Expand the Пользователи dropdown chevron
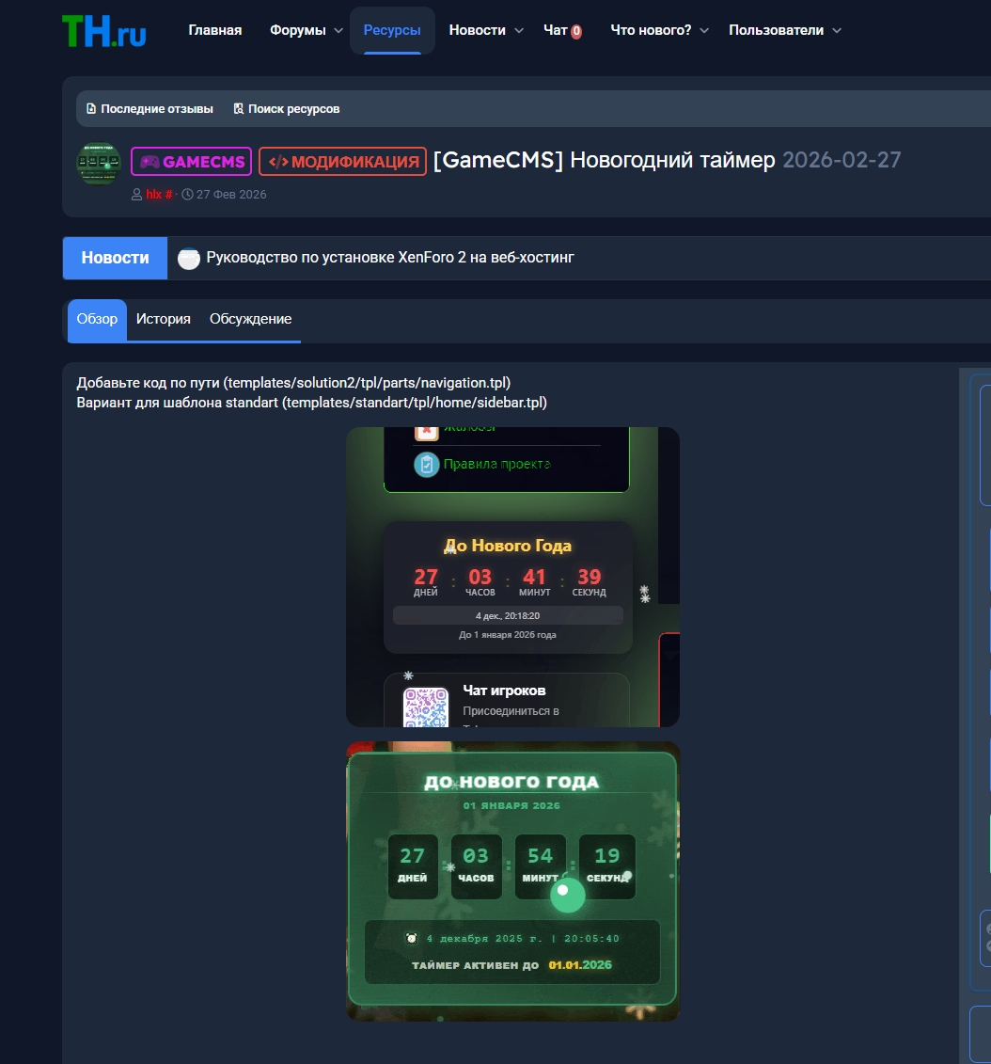 pyautogui.click(x=837, y=31)
